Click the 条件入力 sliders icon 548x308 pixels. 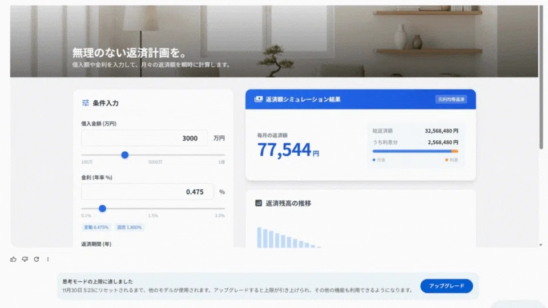pyautogui.click(x=85, y=103)
